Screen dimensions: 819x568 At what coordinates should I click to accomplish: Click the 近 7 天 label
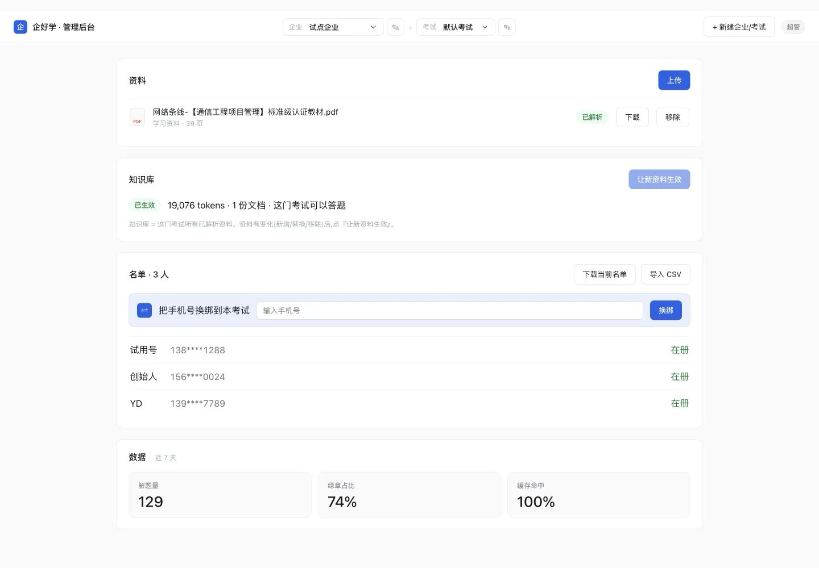point(166,457)
